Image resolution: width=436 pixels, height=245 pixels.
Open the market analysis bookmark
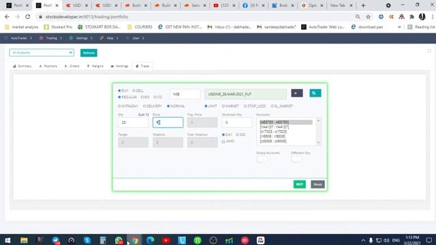click(x=22, y=27)
